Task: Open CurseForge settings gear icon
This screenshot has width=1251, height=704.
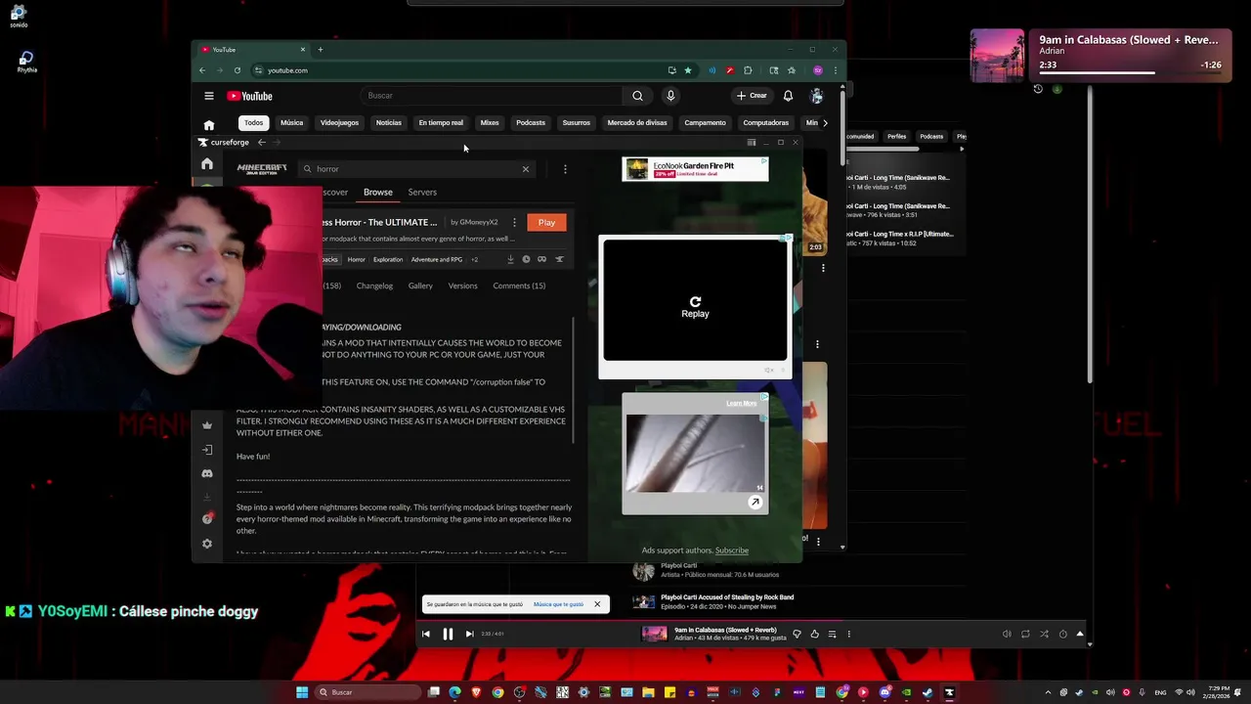Action: tap(207, 544)
